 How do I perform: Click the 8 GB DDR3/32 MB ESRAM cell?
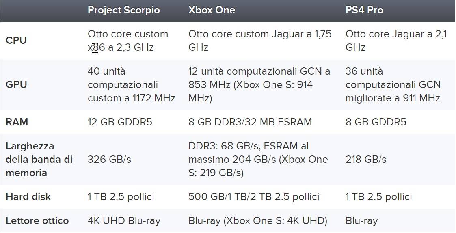pos(250,122)
